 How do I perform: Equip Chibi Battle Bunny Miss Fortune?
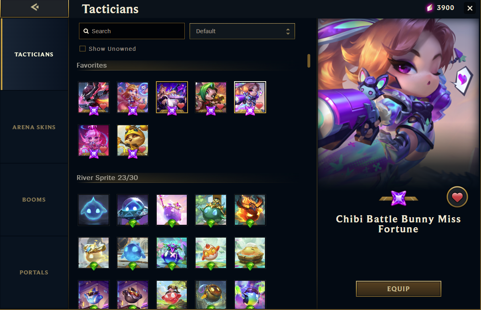point(398,289)
